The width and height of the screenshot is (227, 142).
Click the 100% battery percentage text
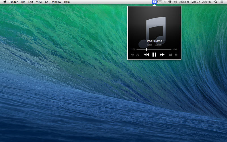[182, 2]
